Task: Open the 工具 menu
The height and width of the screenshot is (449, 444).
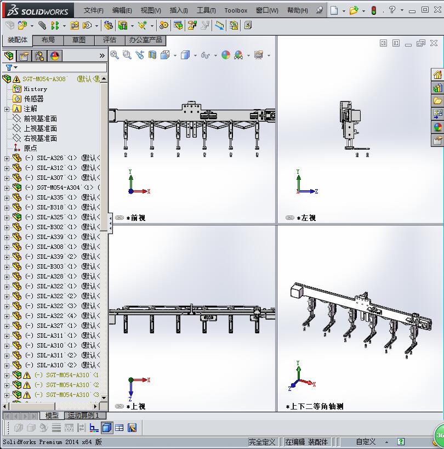Action: (x=206, y=10)
